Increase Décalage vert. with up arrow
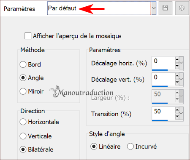 tap(177, 76)
